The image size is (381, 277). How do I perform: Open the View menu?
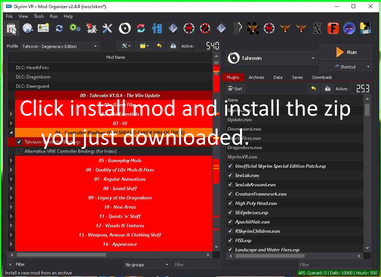[23, 16]
